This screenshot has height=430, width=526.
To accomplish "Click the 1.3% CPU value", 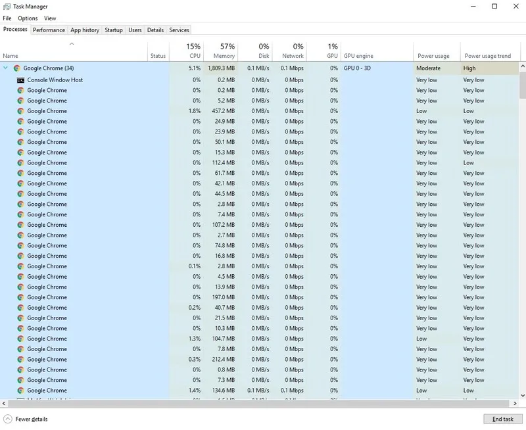I will point(195,339).
